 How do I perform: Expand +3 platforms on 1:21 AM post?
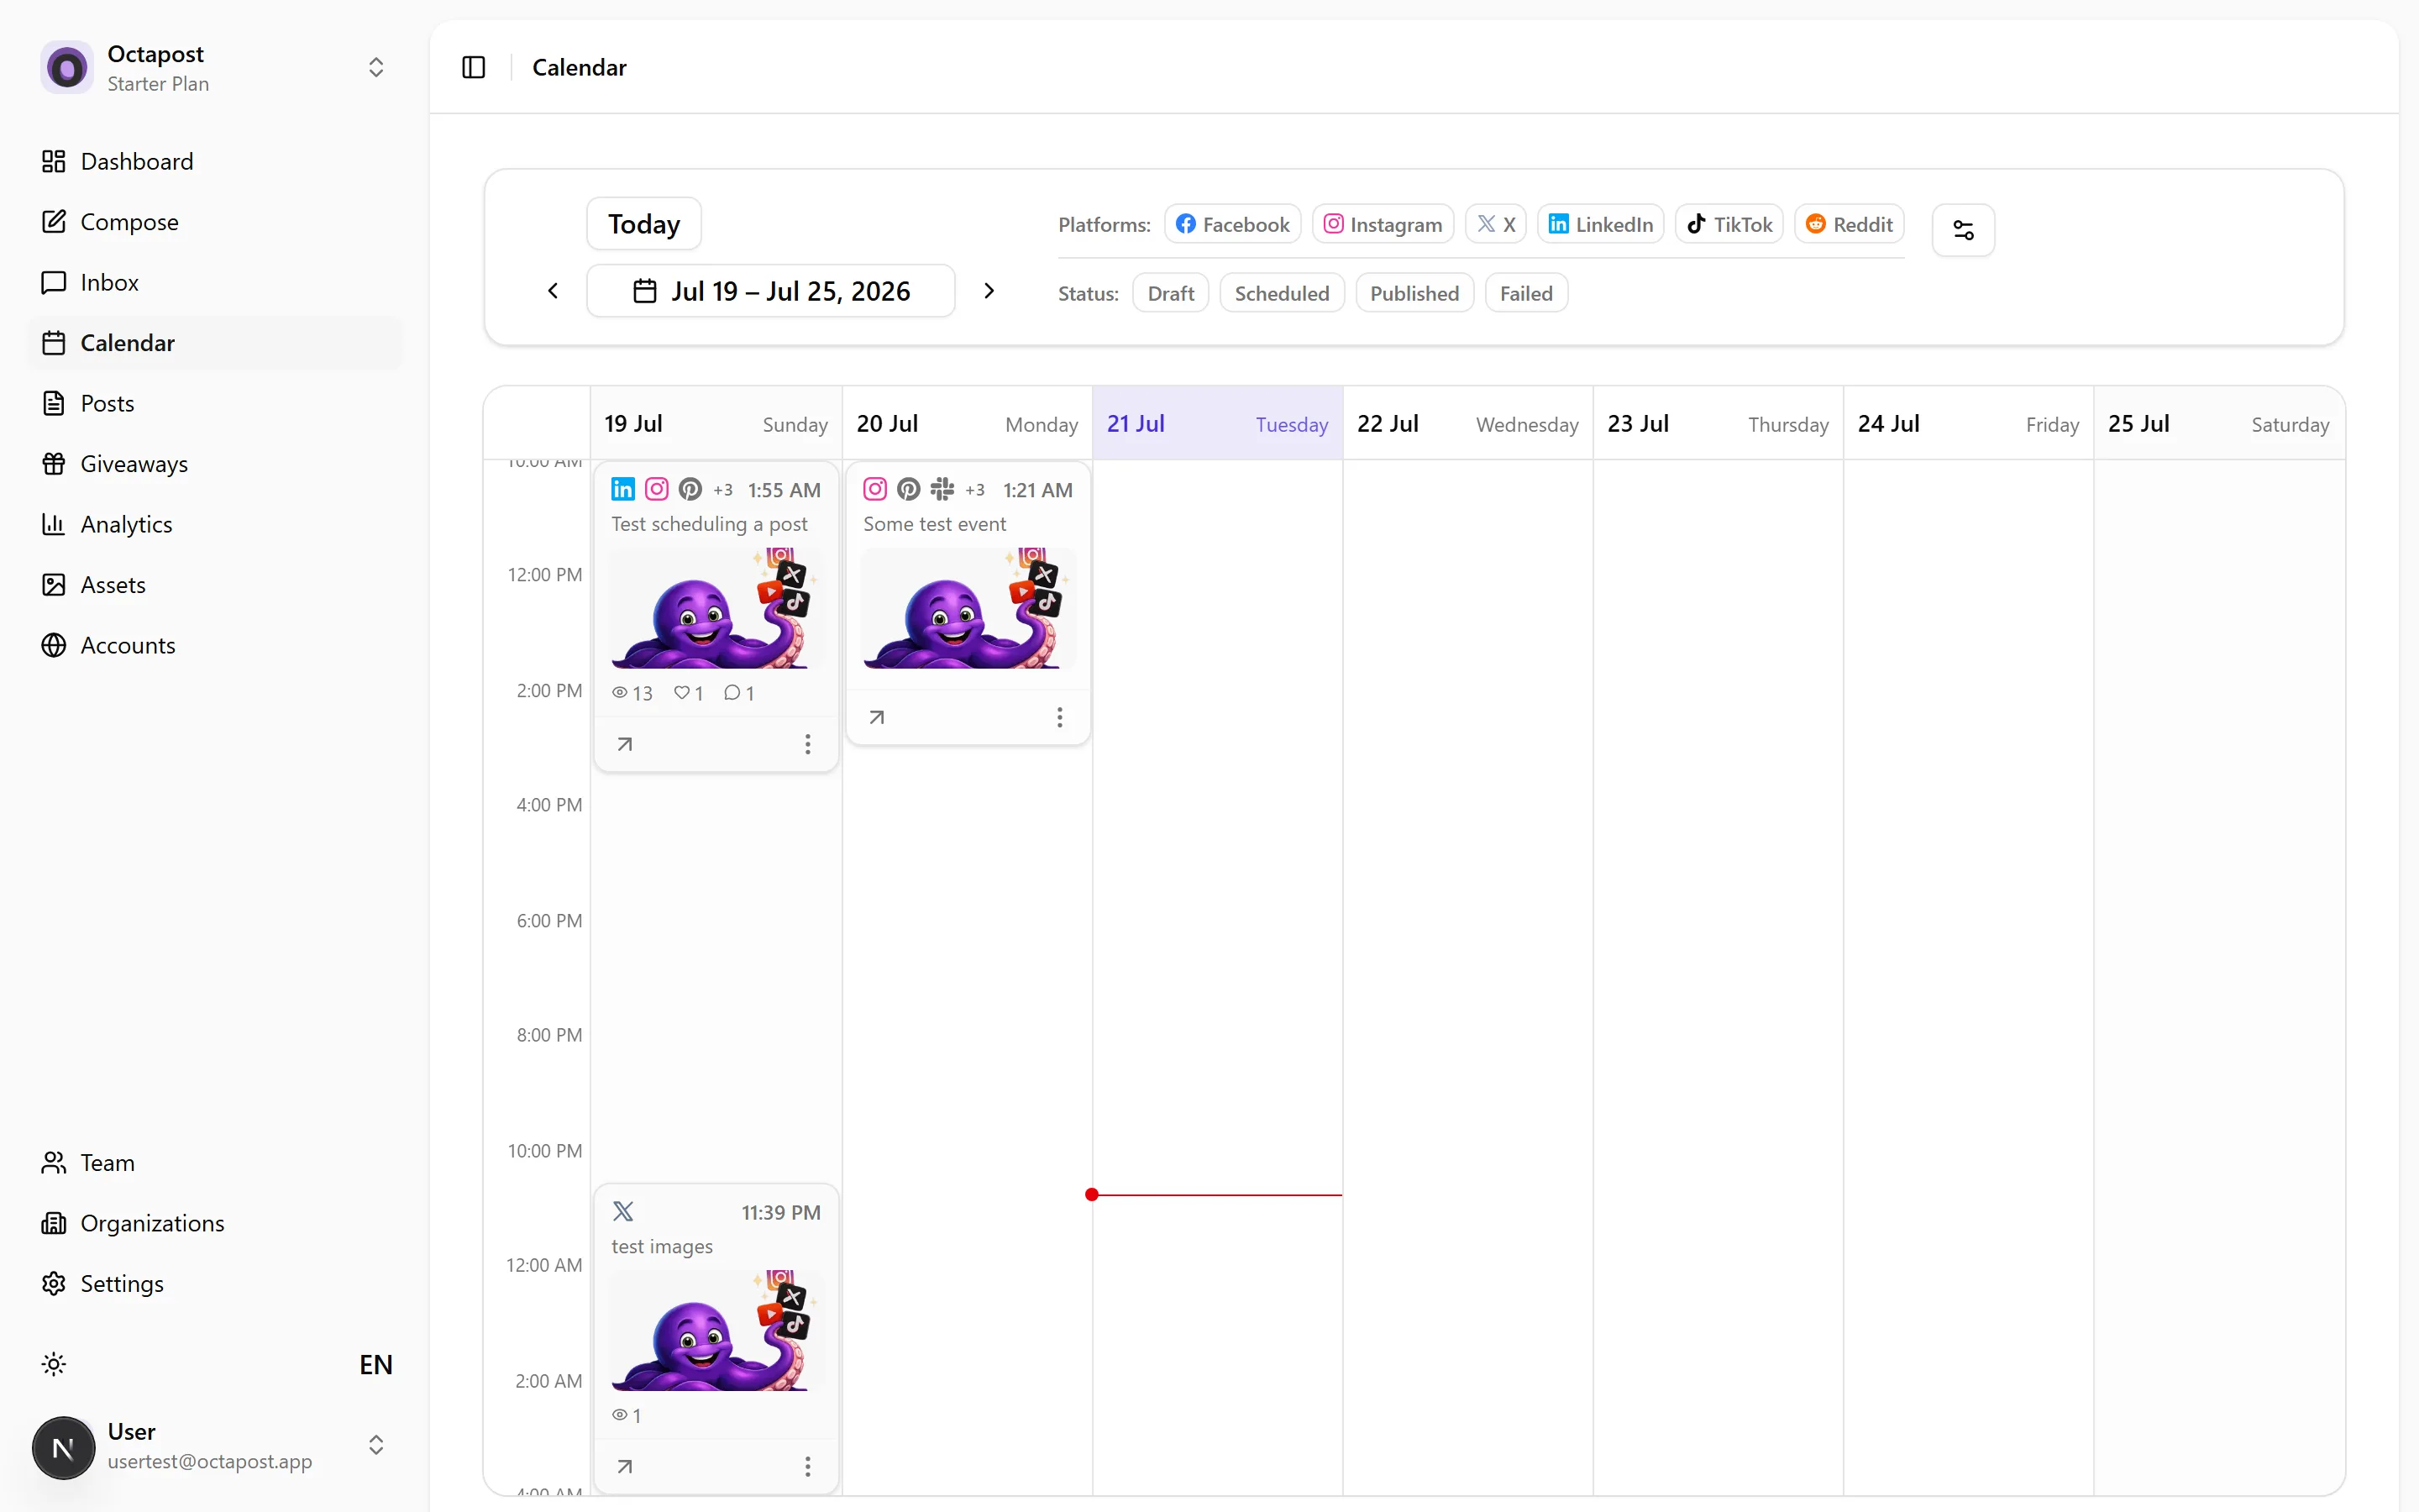pos(974,490)
